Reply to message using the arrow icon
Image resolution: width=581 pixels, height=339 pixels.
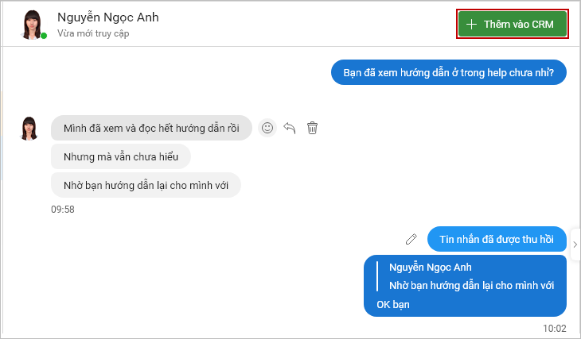pos(290,128)
